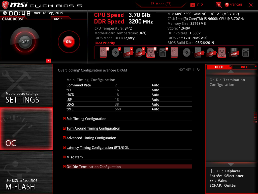Click the tRFC current value 560
This screenshot has height=194, width=258.
118,109
